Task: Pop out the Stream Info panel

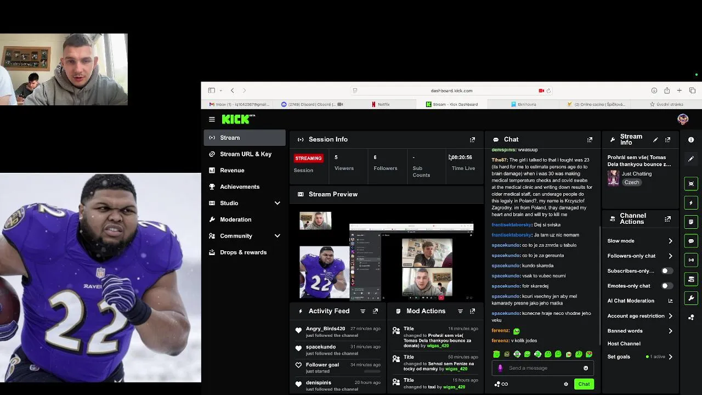Action: (667, 139)
